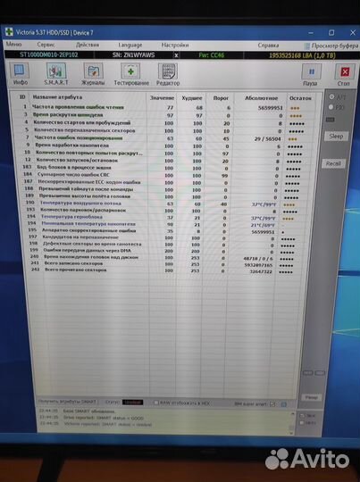This screenshot has width=360, height=482.
Task: Select the Аппаратно скорректированные ошибки row
Action: point(164,231)
